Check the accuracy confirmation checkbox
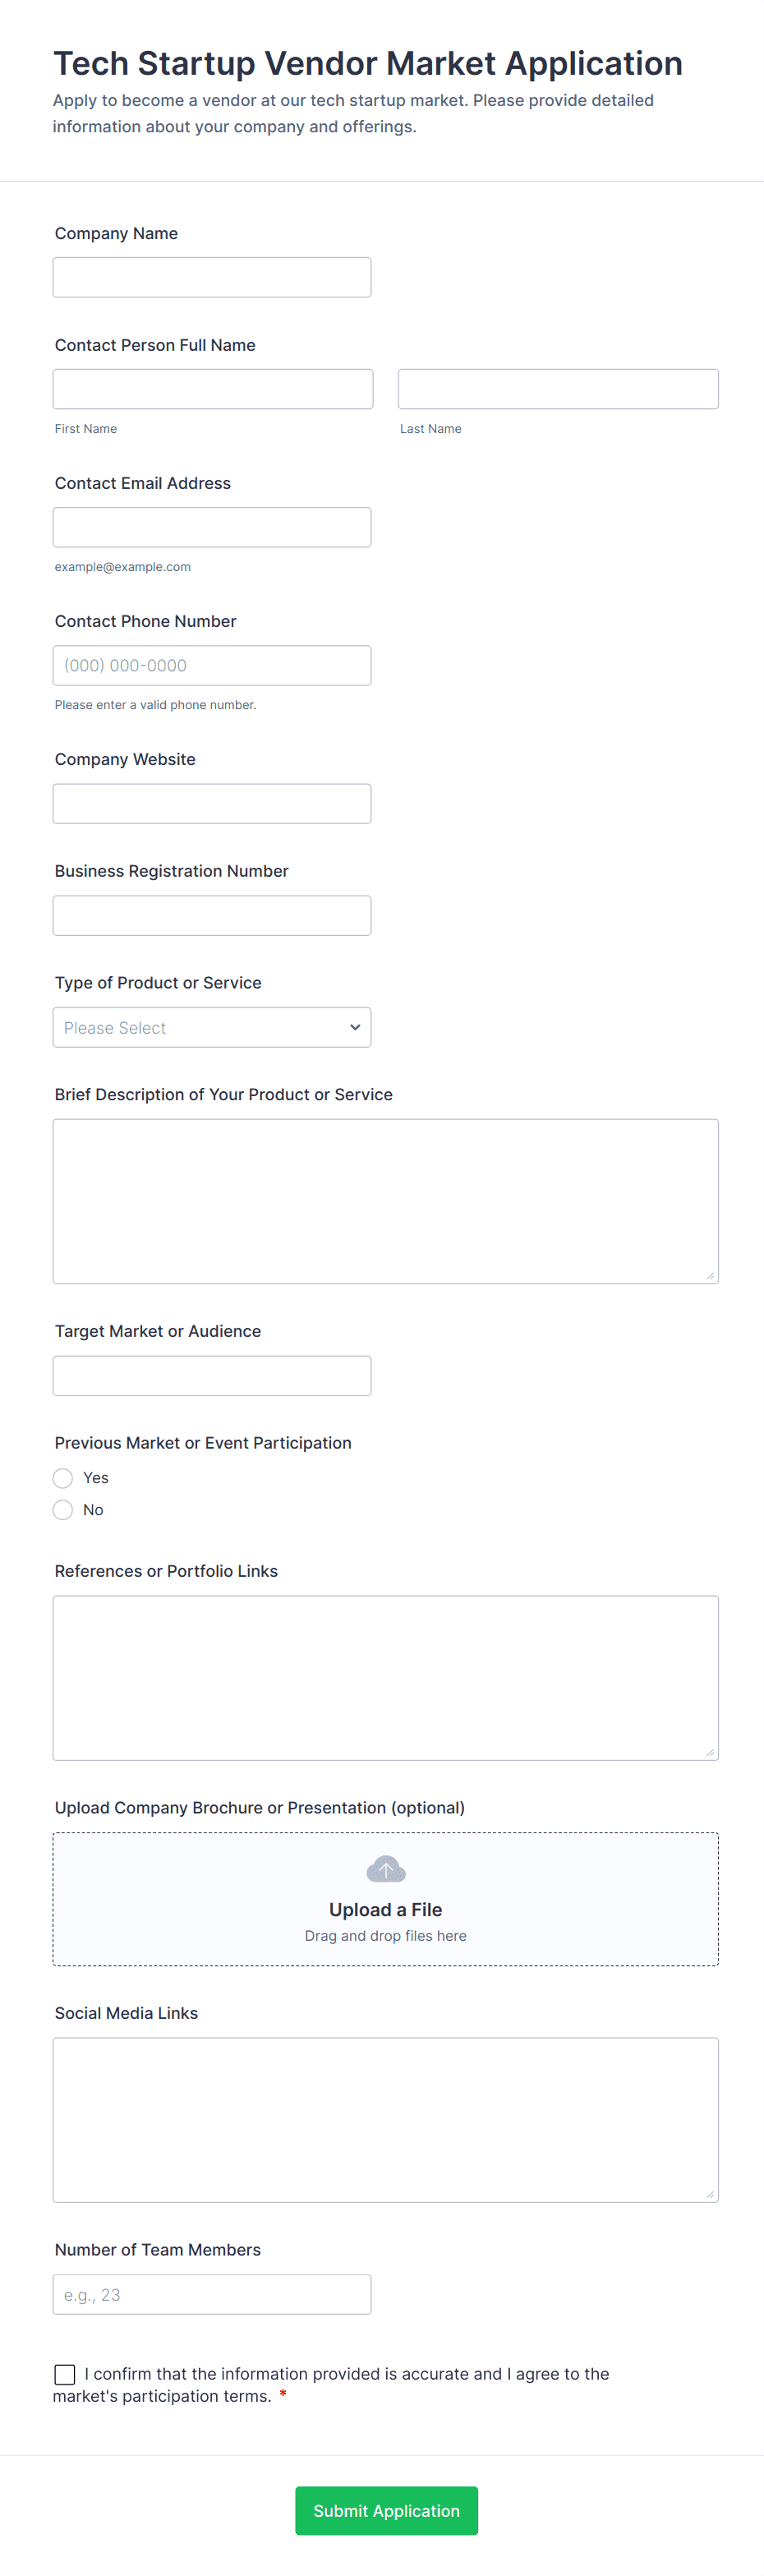Screen dimensions: 764x2576 (x=65, y=2373)
